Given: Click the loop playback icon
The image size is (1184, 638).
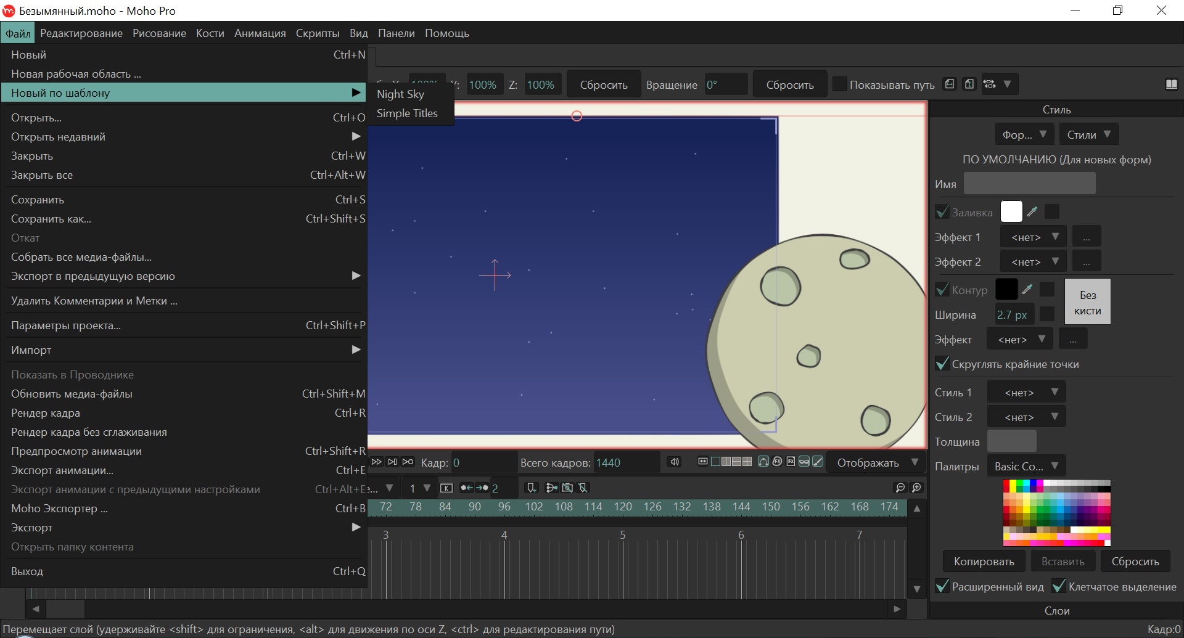Looking at the screenshot, I should [x=408, y=462].
